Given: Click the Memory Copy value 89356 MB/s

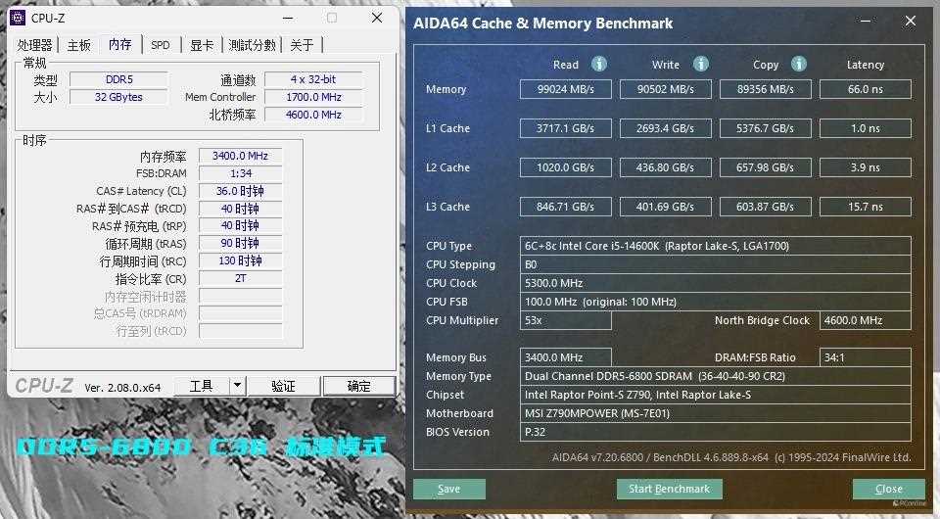Looking at the screenshot, I should (x=766, y=89).
